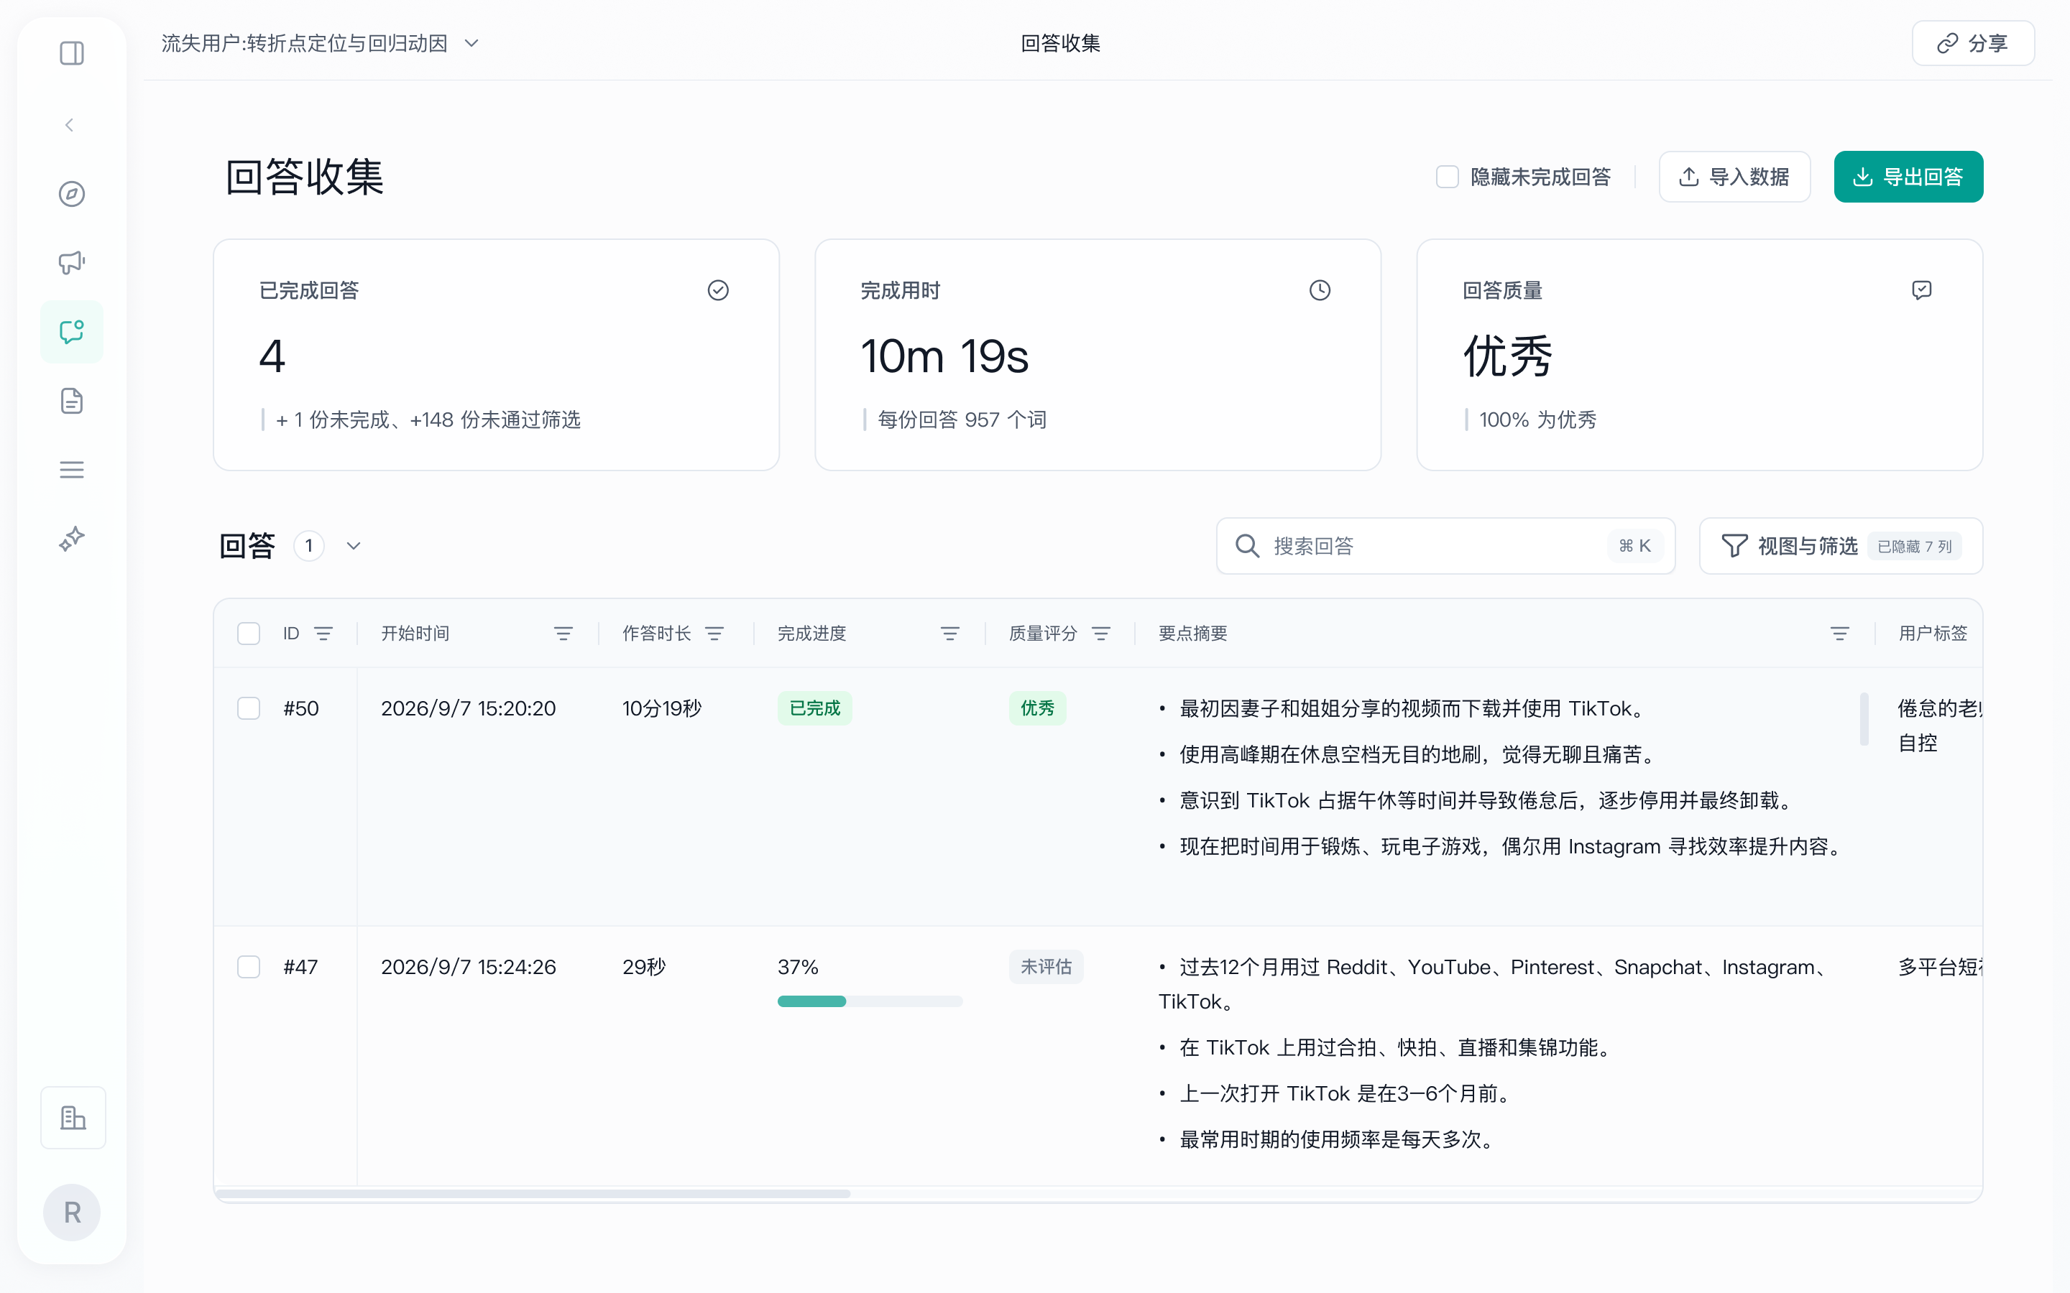Click the clock icon on 完成用时 card
The image size is (2070, 1293).
pos(1320,291)
